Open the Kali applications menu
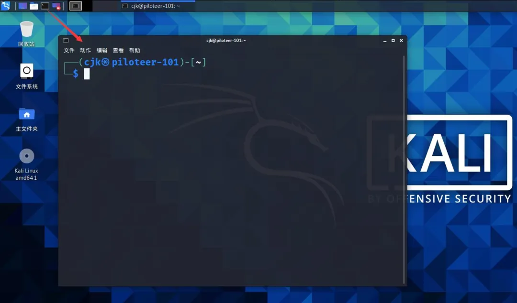The image size is (517, 303). [6, 6]
